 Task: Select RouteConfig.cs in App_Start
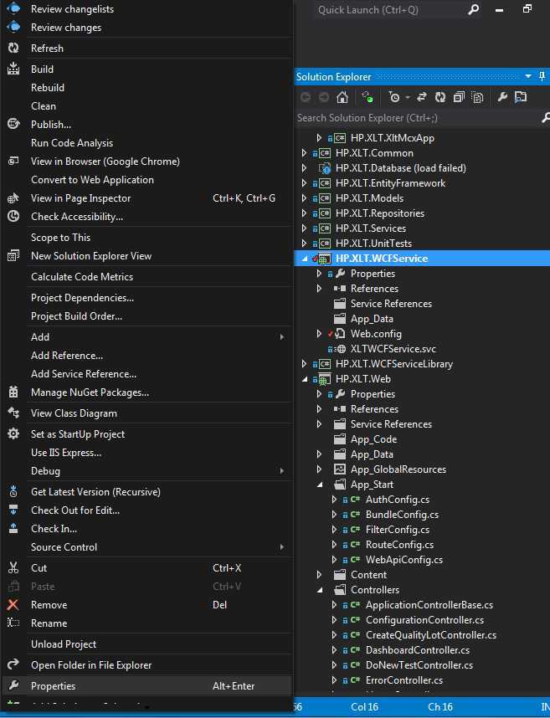coord(399,545)
